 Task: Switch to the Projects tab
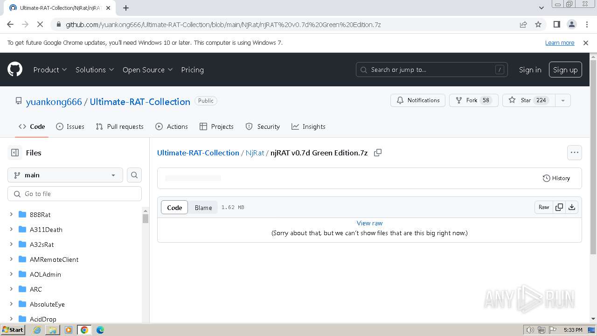click(x=216, y=126)
